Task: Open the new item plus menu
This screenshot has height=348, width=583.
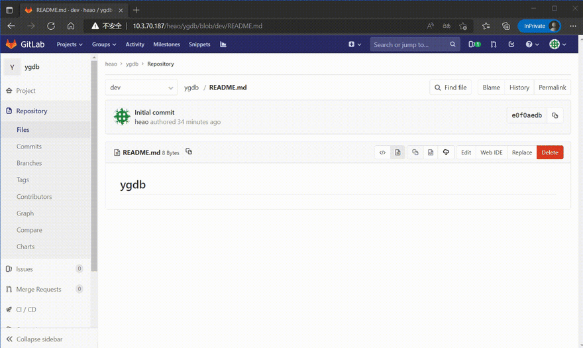Action: coord(354,44)
